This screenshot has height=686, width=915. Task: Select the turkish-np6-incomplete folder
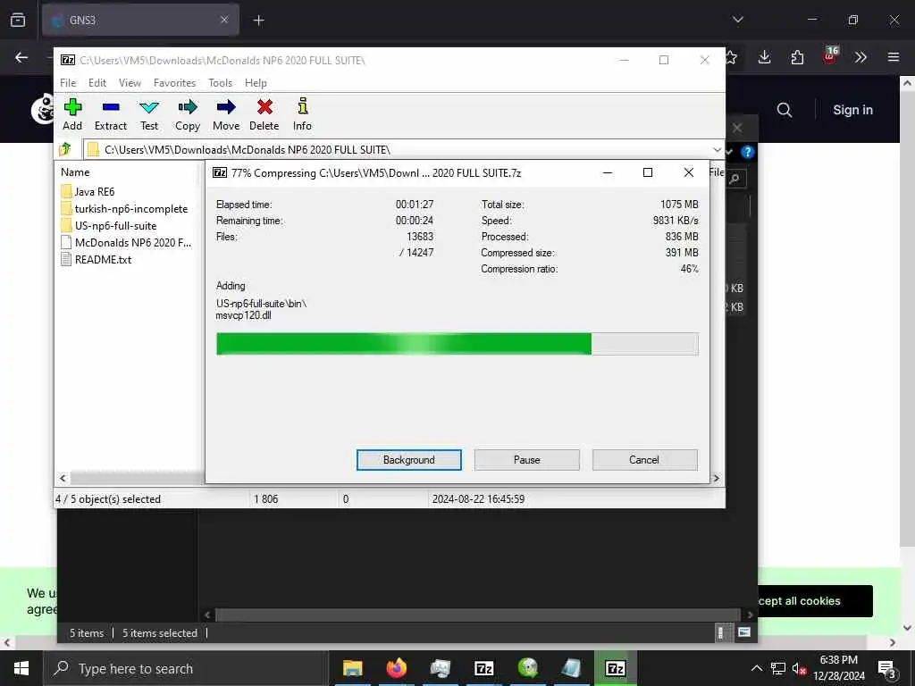(123, 208)
